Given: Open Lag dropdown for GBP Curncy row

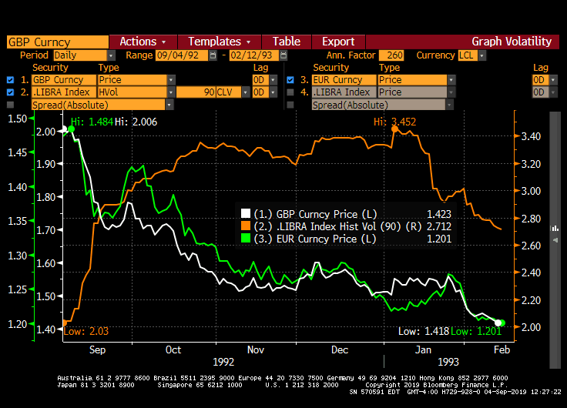Looking at the screenshot, I should tap(273, 80).
